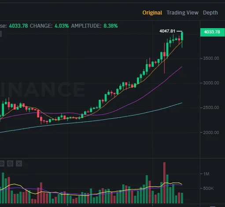Screen dimensions: 225x207
Task: Click the 2000.00 price axis label
Action: pos(211,133)
